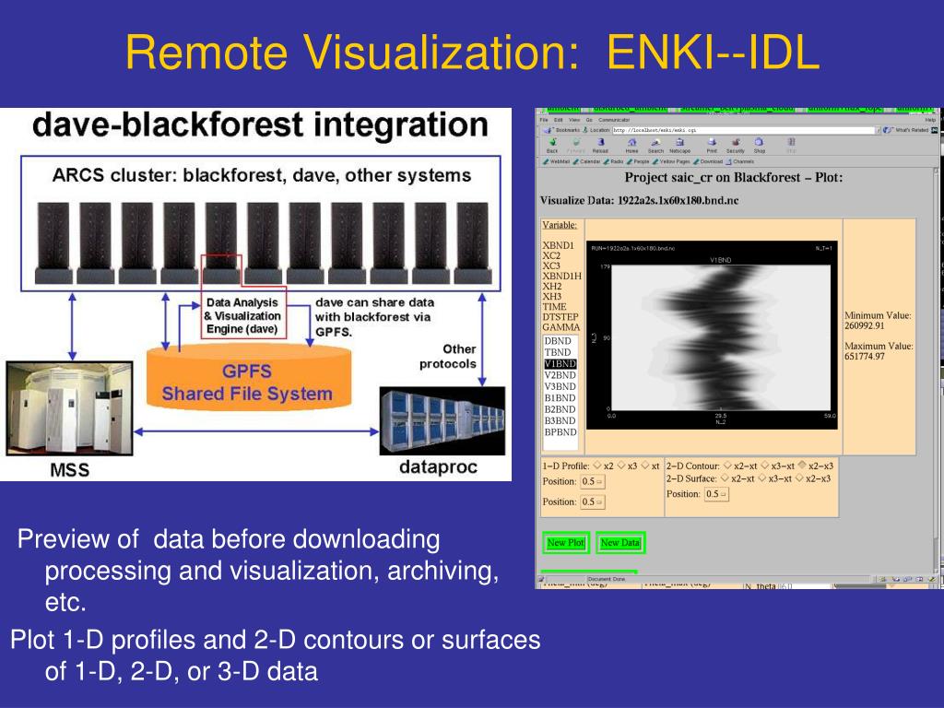
Task: Click the green New Data button
Action: click(620, 542)
